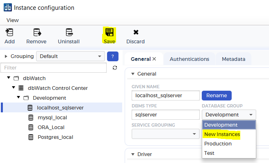Select the mysql_local database icon
This screenshot has width=269, height=163.
click(x=31, y=118)
